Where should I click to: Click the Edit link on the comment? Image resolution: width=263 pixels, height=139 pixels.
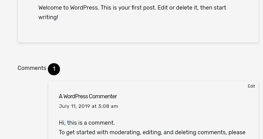click(251, 86)
